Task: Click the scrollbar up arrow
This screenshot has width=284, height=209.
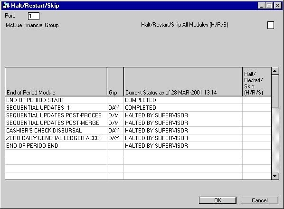Action: click(x=275, y=71)
